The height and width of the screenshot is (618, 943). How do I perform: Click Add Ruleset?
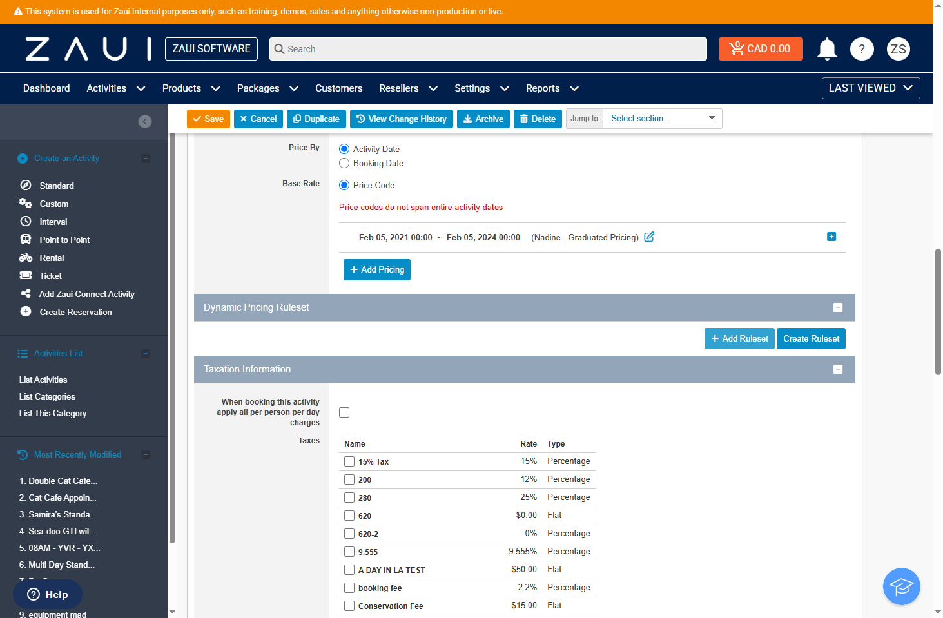coord(739,338)
